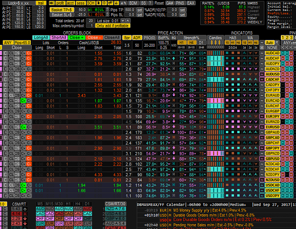Image resolution: width=296 pixels, height=229 pixels.
Task: Click the green C+ button on EURUSD row
Action: tap(23, 127)
